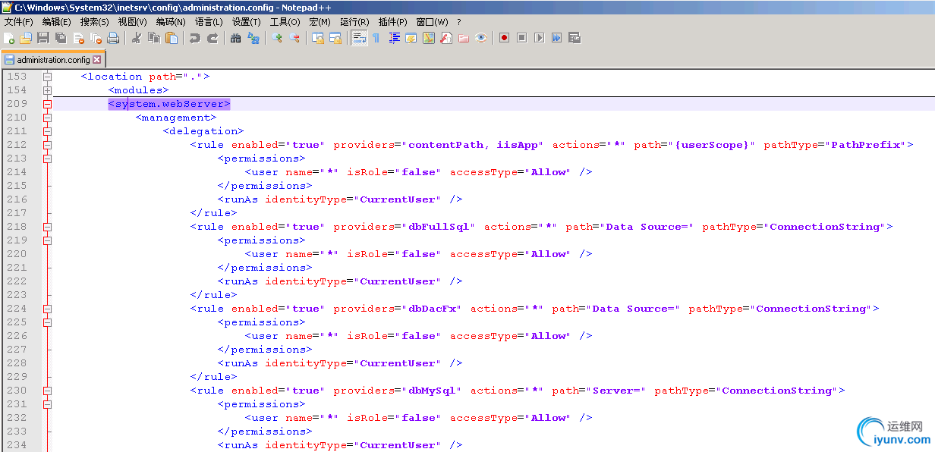Screen dimensions: 935x452
Task: Close the administration.config tab
Action: pos(97,59)
